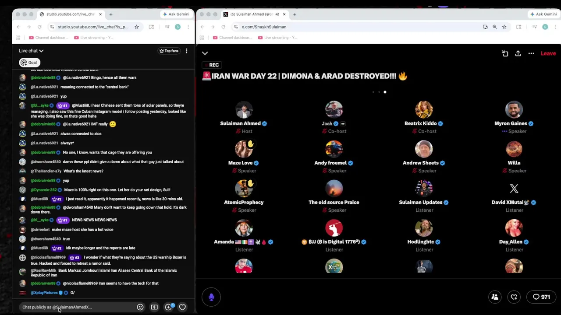
Task: Open the Space participants people icon
Action: click(x=495, y=297)
